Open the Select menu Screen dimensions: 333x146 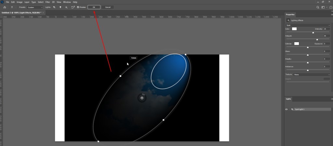[41, 2]
